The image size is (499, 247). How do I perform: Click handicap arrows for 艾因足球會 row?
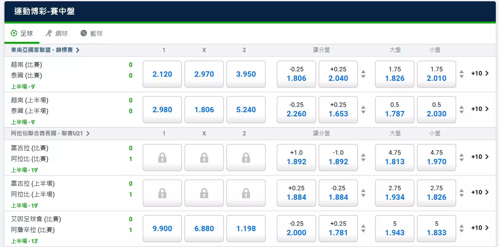pyautogui.click(x=363, y=229)
